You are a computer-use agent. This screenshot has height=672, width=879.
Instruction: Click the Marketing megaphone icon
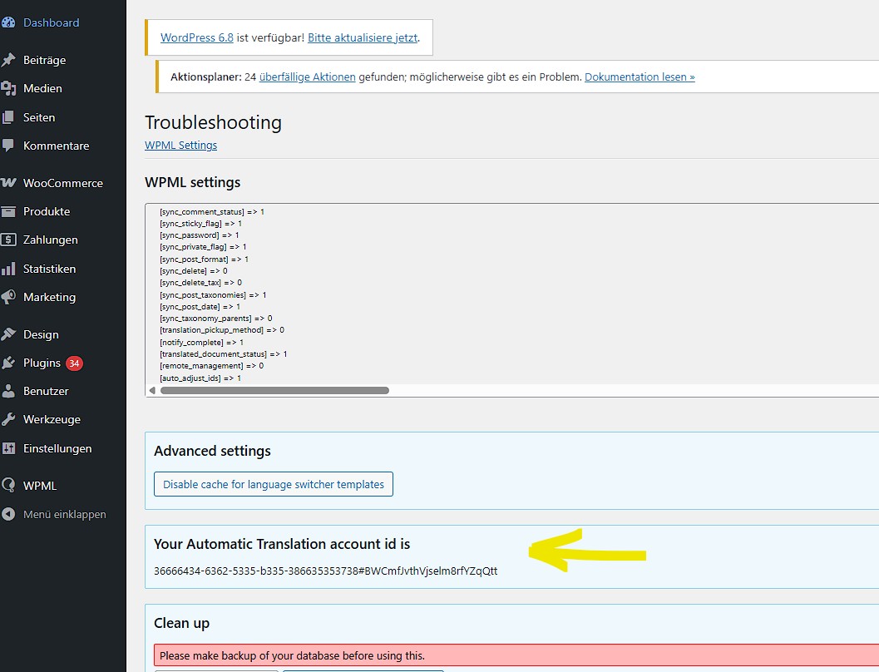[8, 297]
